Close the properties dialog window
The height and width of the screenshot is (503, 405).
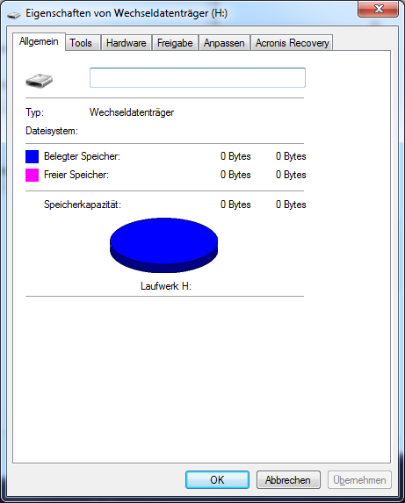pos(379,9)
